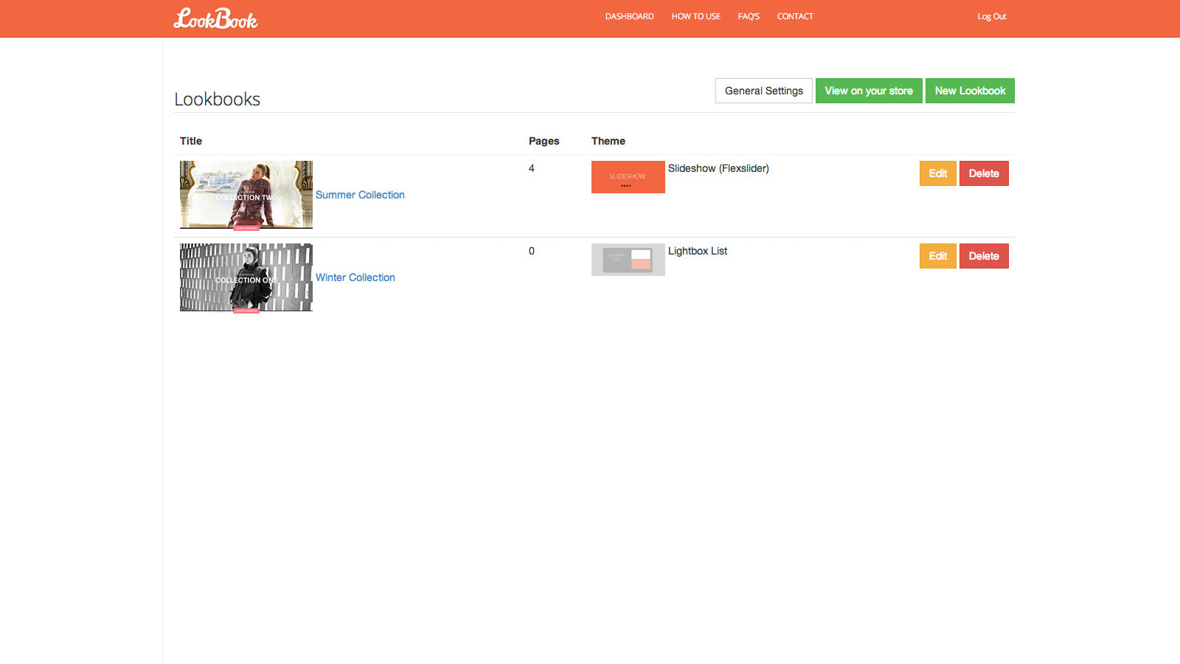Open General Settings
The height and width of the screenshot is (664, 1180).
click(x=763, y=91)
